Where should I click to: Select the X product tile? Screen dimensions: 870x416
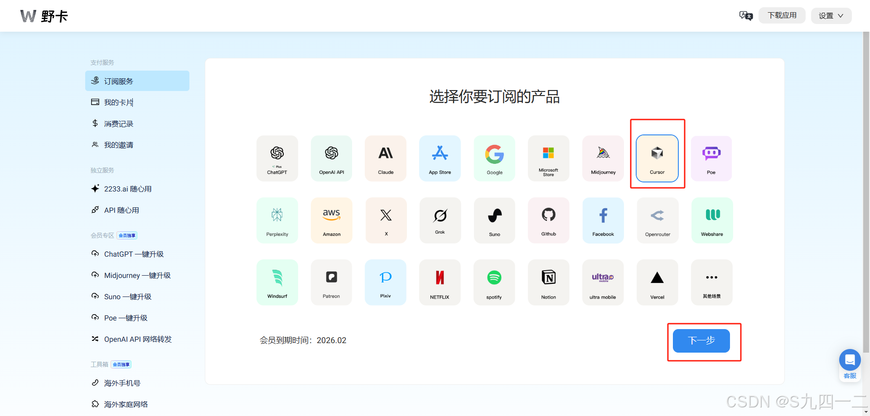pos(386,220)
